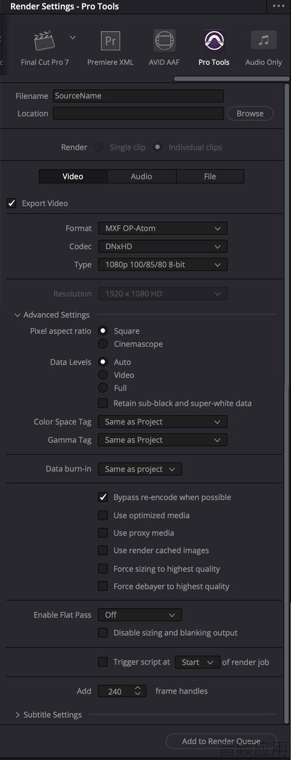
Task: Toggle the Export Video checkbox
Action: [x=11, y=204]
